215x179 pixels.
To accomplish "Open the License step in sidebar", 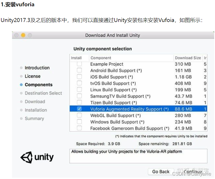I will point(33,76).
